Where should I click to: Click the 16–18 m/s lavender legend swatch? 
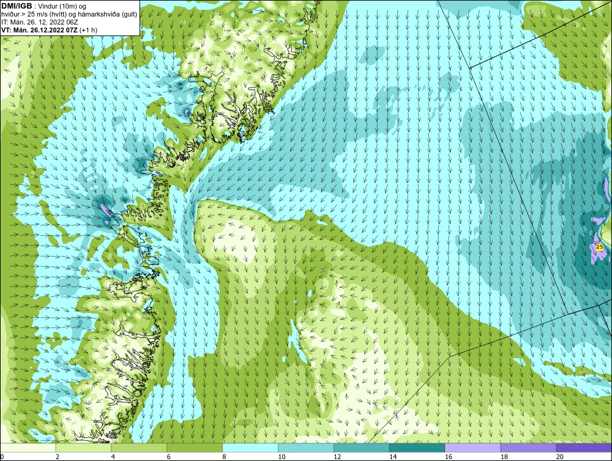pyautogui.click(x=472, y=448)
